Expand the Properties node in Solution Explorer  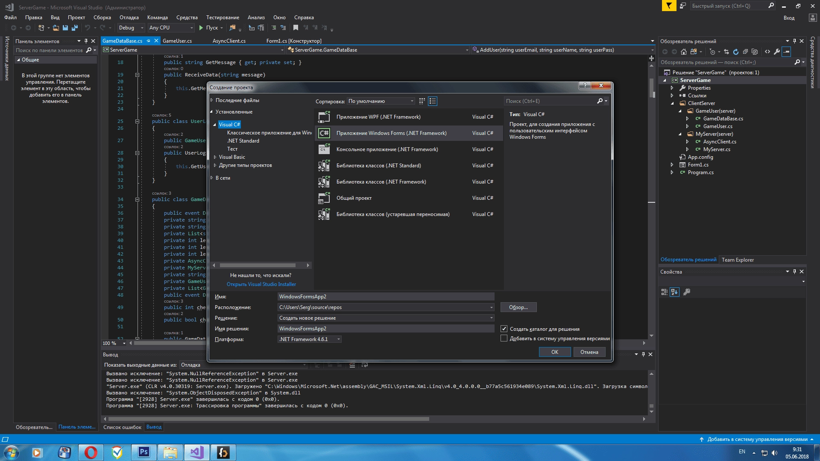(672, 88)
